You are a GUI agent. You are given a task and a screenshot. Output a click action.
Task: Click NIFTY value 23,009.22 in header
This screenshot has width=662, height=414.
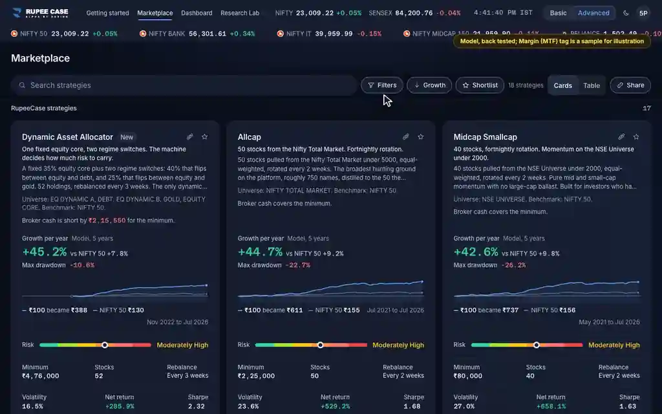coord(315,13)
